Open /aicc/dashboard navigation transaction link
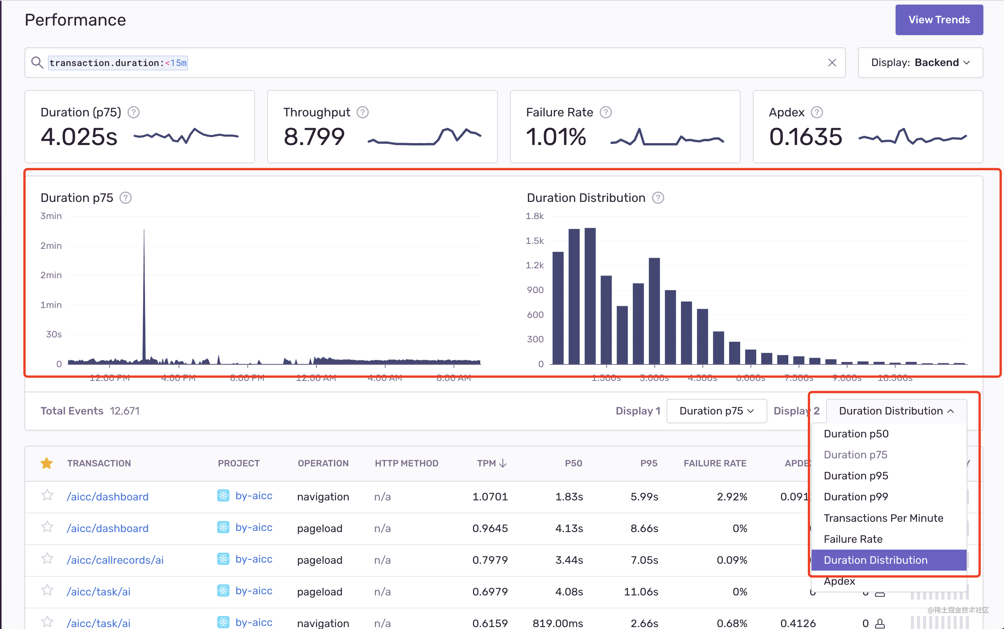 108,497
